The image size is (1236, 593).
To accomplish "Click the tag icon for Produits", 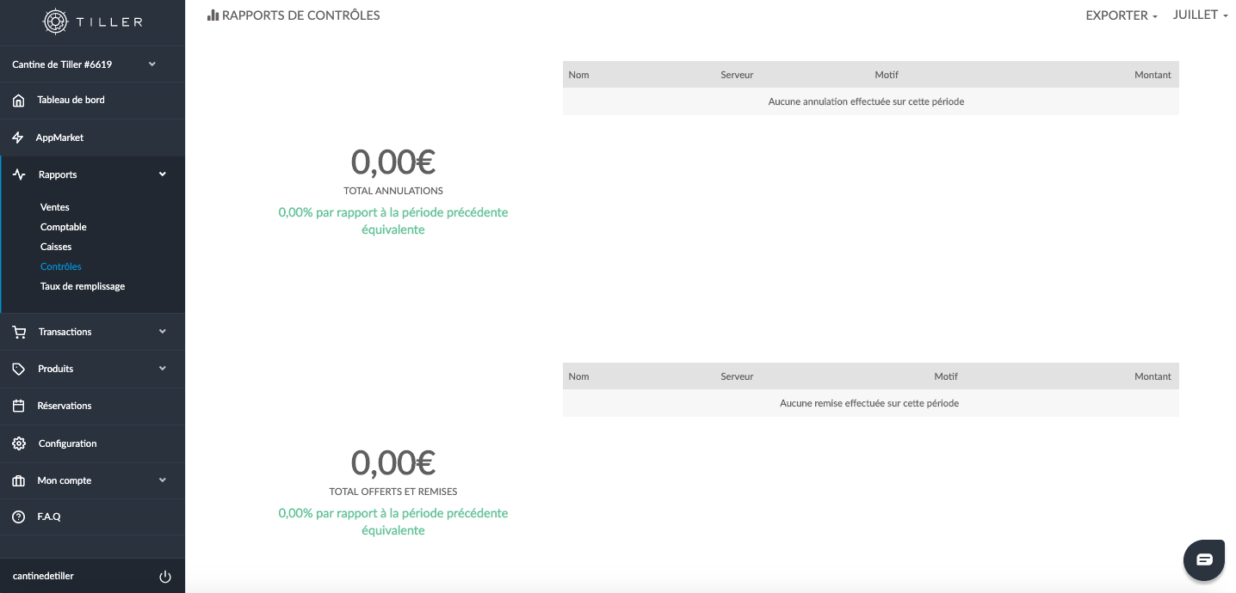I will 19,369.
